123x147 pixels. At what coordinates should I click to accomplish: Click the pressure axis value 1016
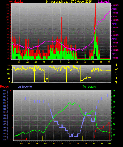[115, 39]
